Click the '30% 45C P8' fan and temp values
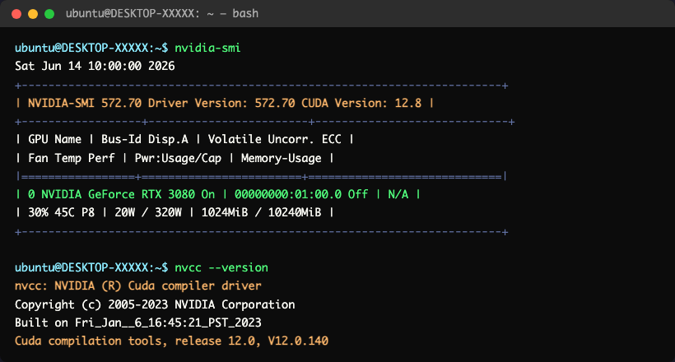The image size is (675, 362). pyautogui.click(x=61, y=212)
